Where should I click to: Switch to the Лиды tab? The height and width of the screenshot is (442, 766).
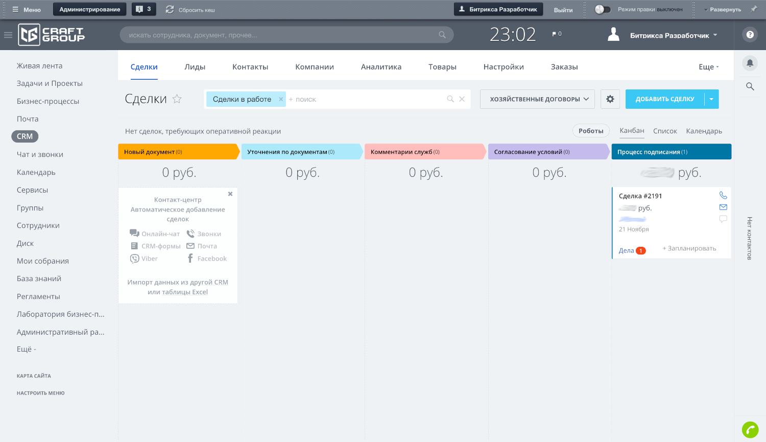195,67
